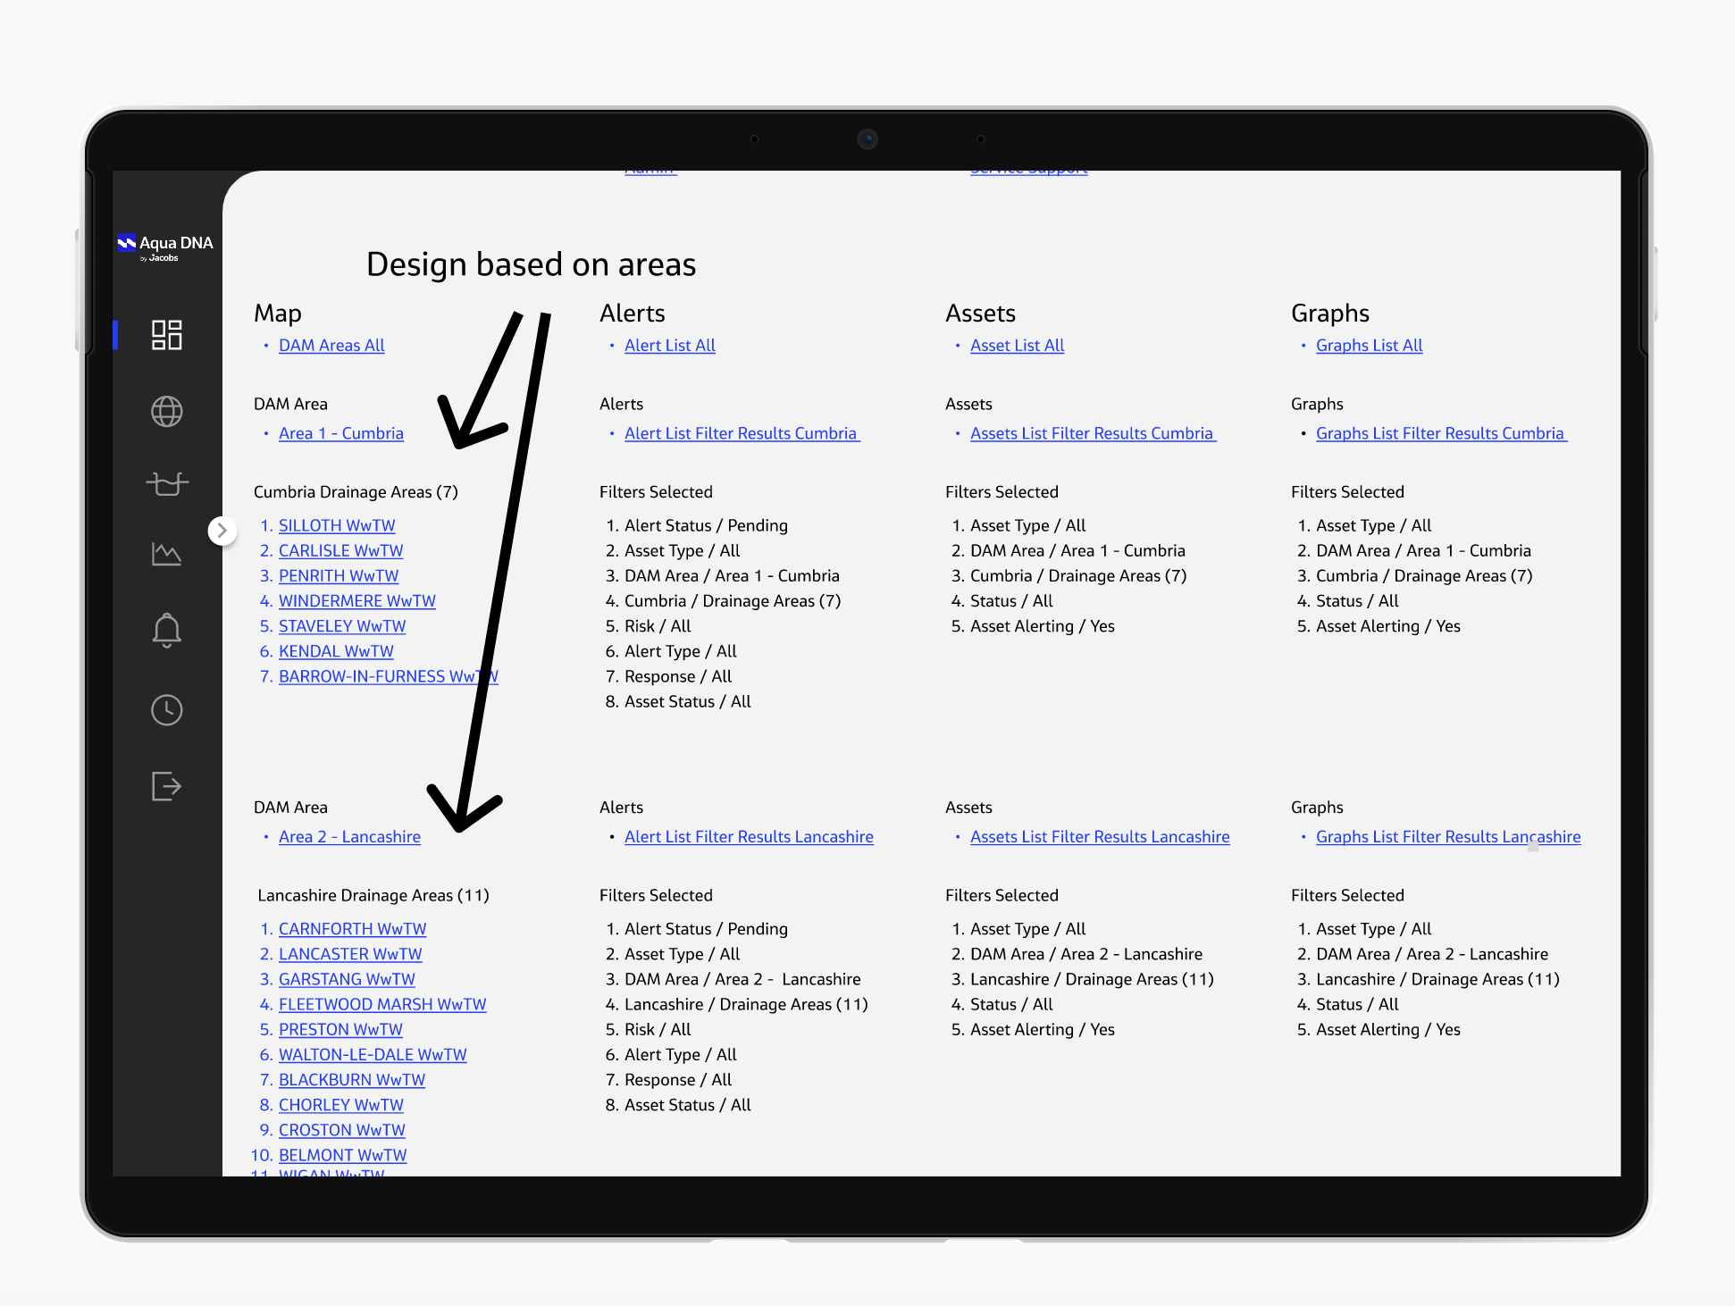The height and width of the screenshot is (1306, 1735).
Task: Open Graphs List All link
Action: [1369, 346]
